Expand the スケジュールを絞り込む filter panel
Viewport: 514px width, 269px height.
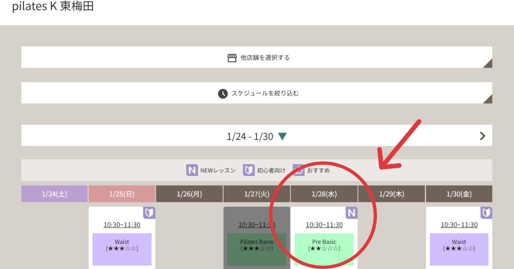tap(257, 94)
